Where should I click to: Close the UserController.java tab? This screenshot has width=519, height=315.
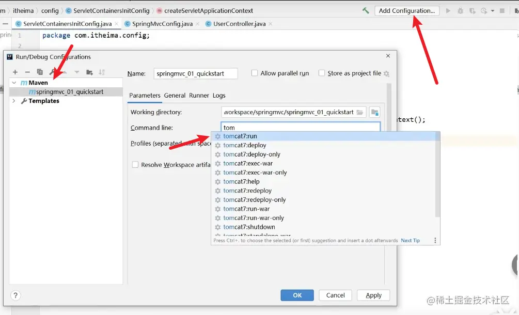271,24
